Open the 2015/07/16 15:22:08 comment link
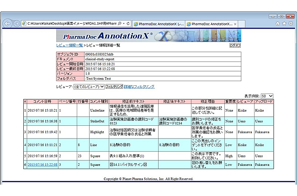The image size is (297, 196). click(42, 165)
